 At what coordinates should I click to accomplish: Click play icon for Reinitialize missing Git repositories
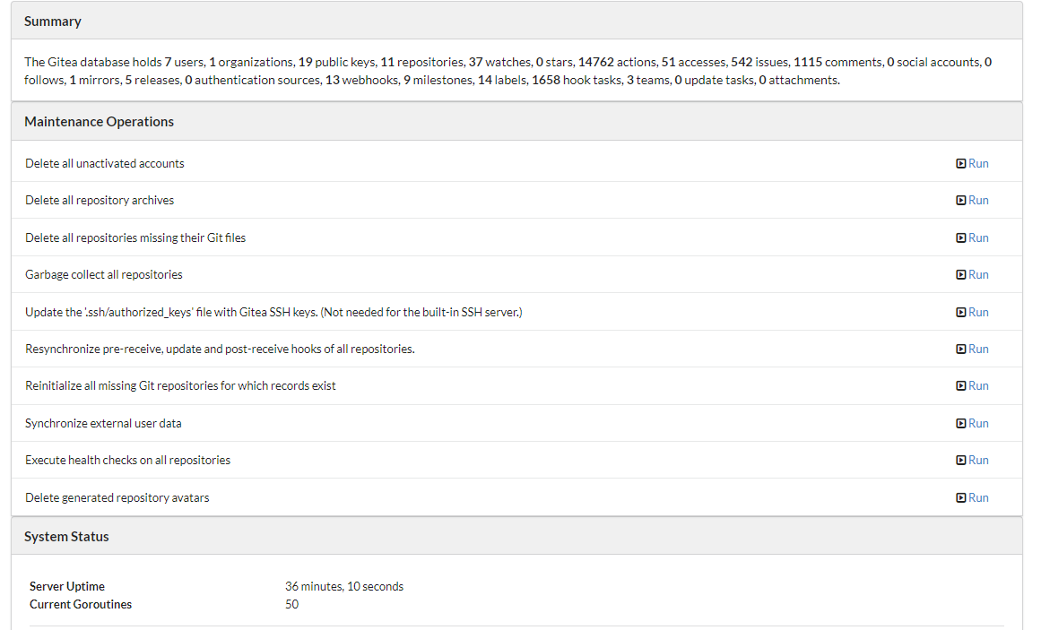coord(960,385)
